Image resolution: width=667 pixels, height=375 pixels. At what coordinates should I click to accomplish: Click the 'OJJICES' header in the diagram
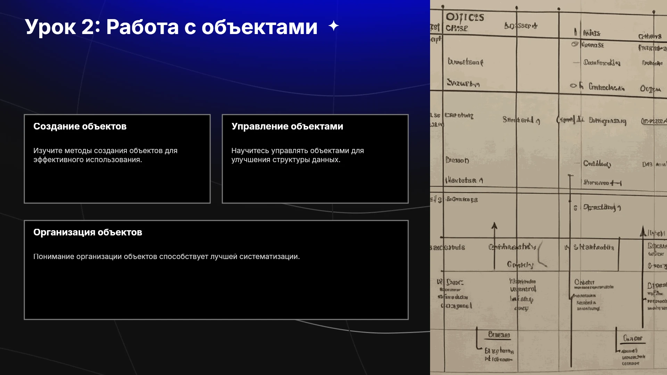(465, 17)
